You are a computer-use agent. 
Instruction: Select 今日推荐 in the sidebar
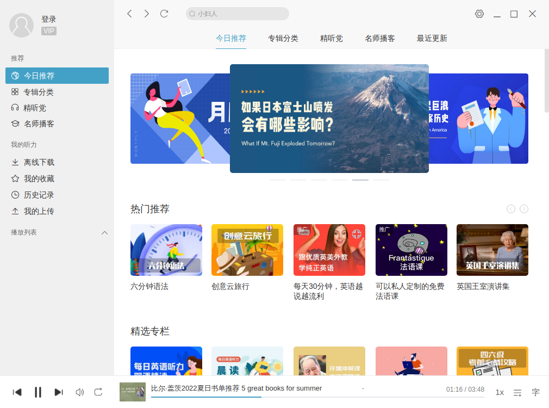coord(57,76)
